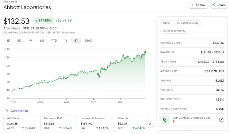Screen dimensions: 230x134
Task: Choose the 1Y chart range
Action: pyautogui.click(x=66, y=40)
